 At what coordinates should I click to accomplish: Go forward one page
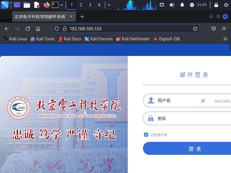(17, 29)
